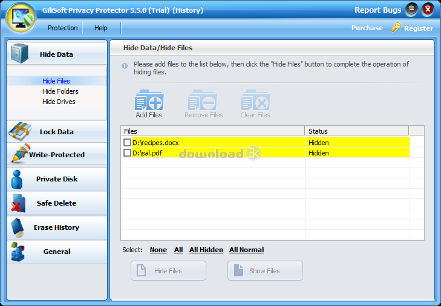Open the General settings section
The image size is (441, 306).
click(x=56, y=252)
